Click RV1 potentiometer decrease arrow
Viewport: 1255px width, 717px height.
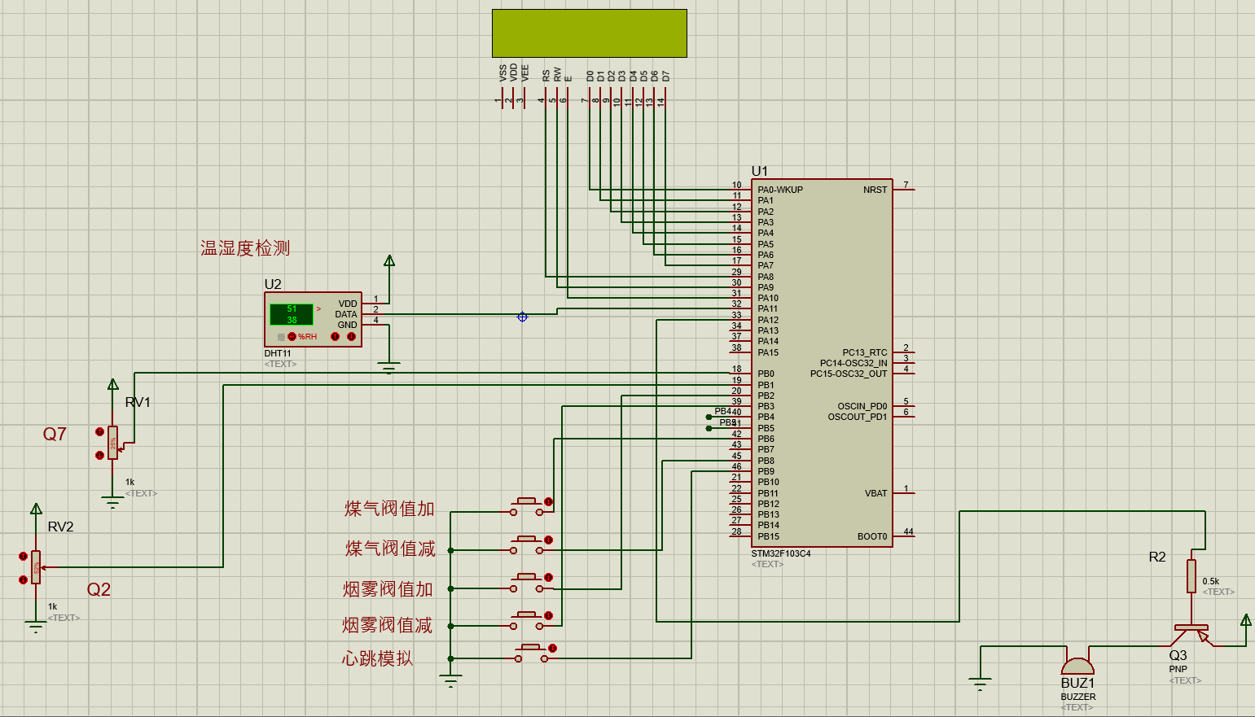coord(99,455)
